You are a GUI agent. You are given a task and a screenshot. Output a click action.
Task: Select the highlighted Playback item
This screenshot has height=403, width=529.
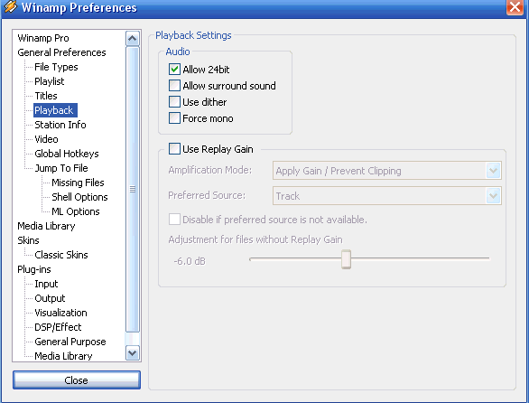[55, 110]
